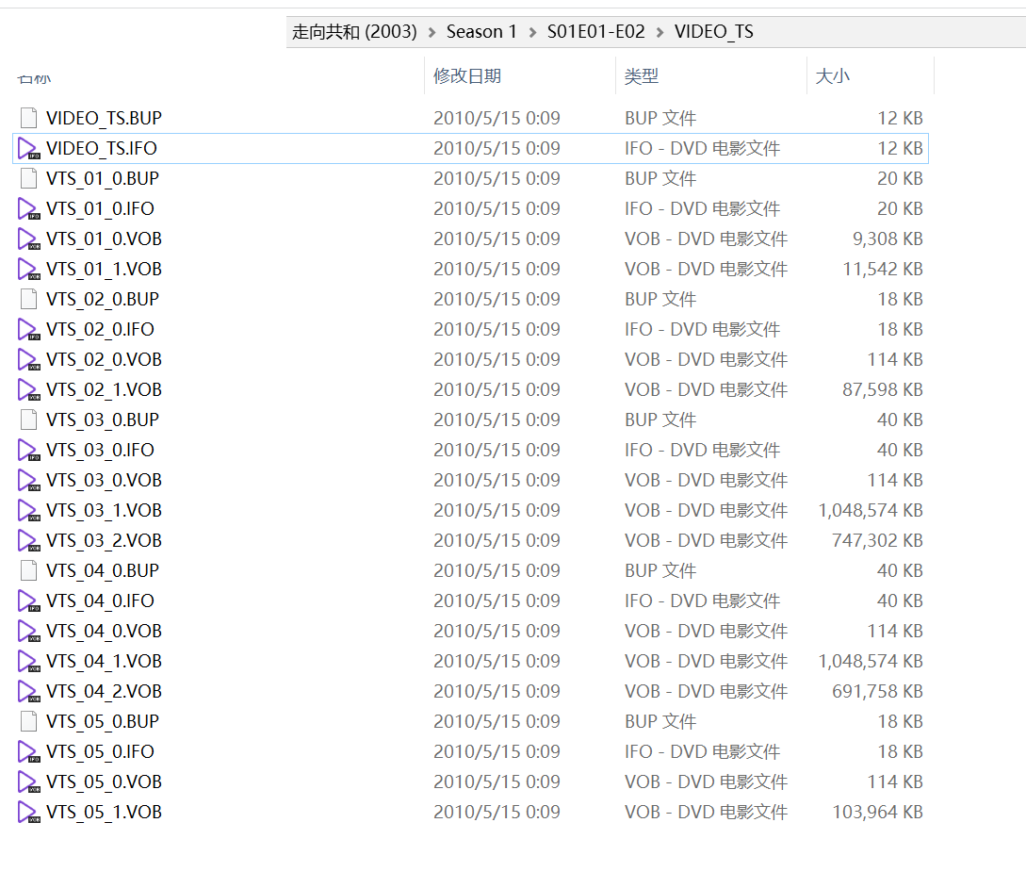This screenshot has width=1026, height=872.
Task: Click the 9,308 KB size cell
Action: coord(888,239)
